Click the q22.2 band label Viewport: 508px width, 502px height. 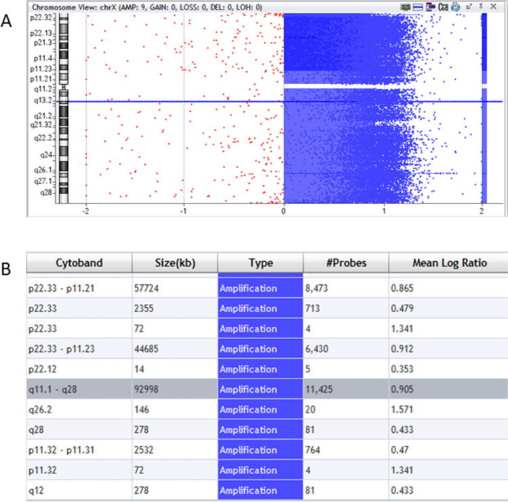point(43,138)
